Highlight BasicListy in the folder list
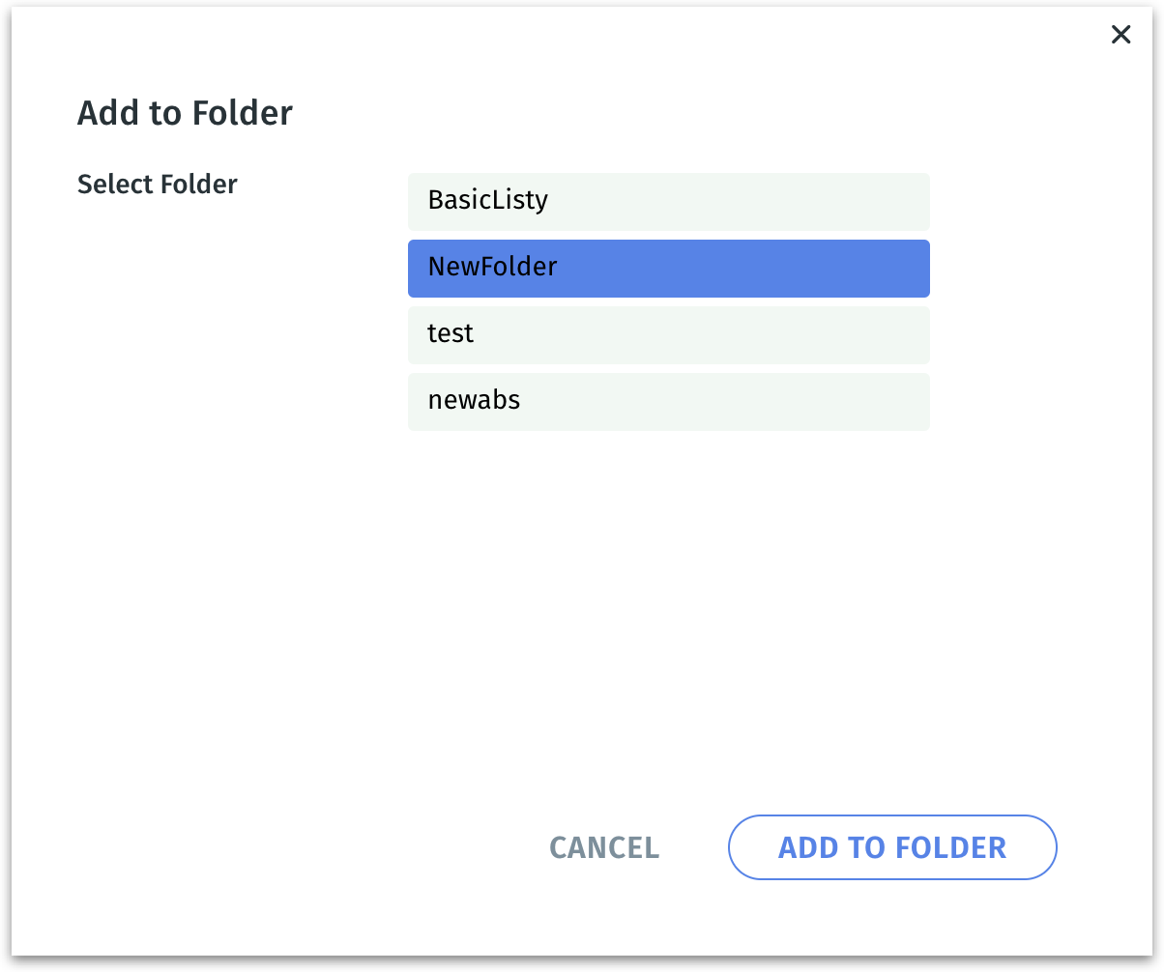This screenshot has width=1164, height=972. 668,201
